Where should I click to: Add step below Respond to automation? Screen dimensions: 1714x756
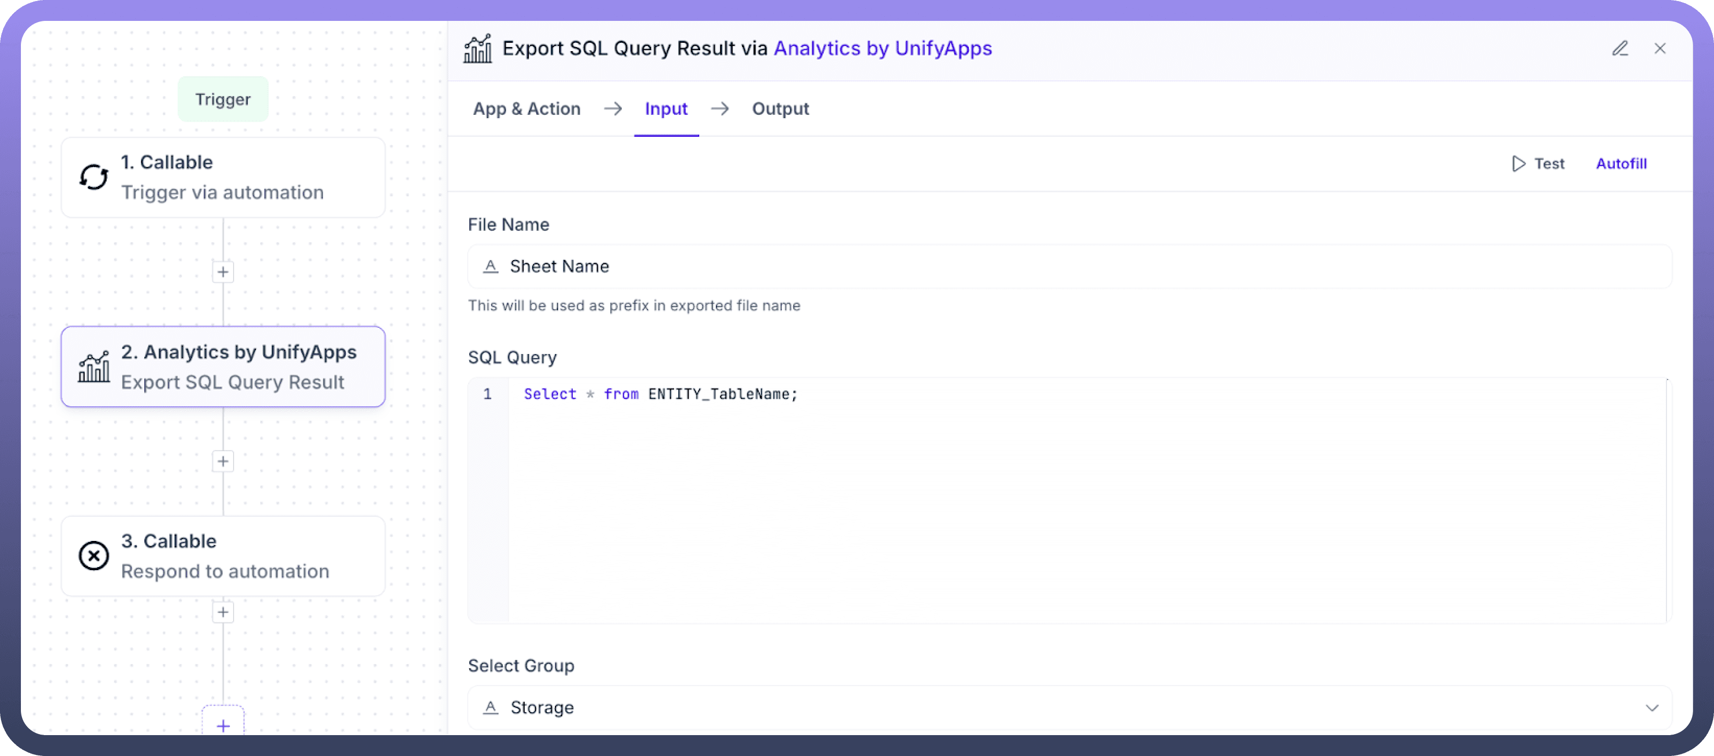coord(223,612)
